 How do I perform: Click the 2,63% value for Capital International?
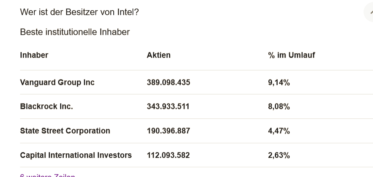(279, 155)
